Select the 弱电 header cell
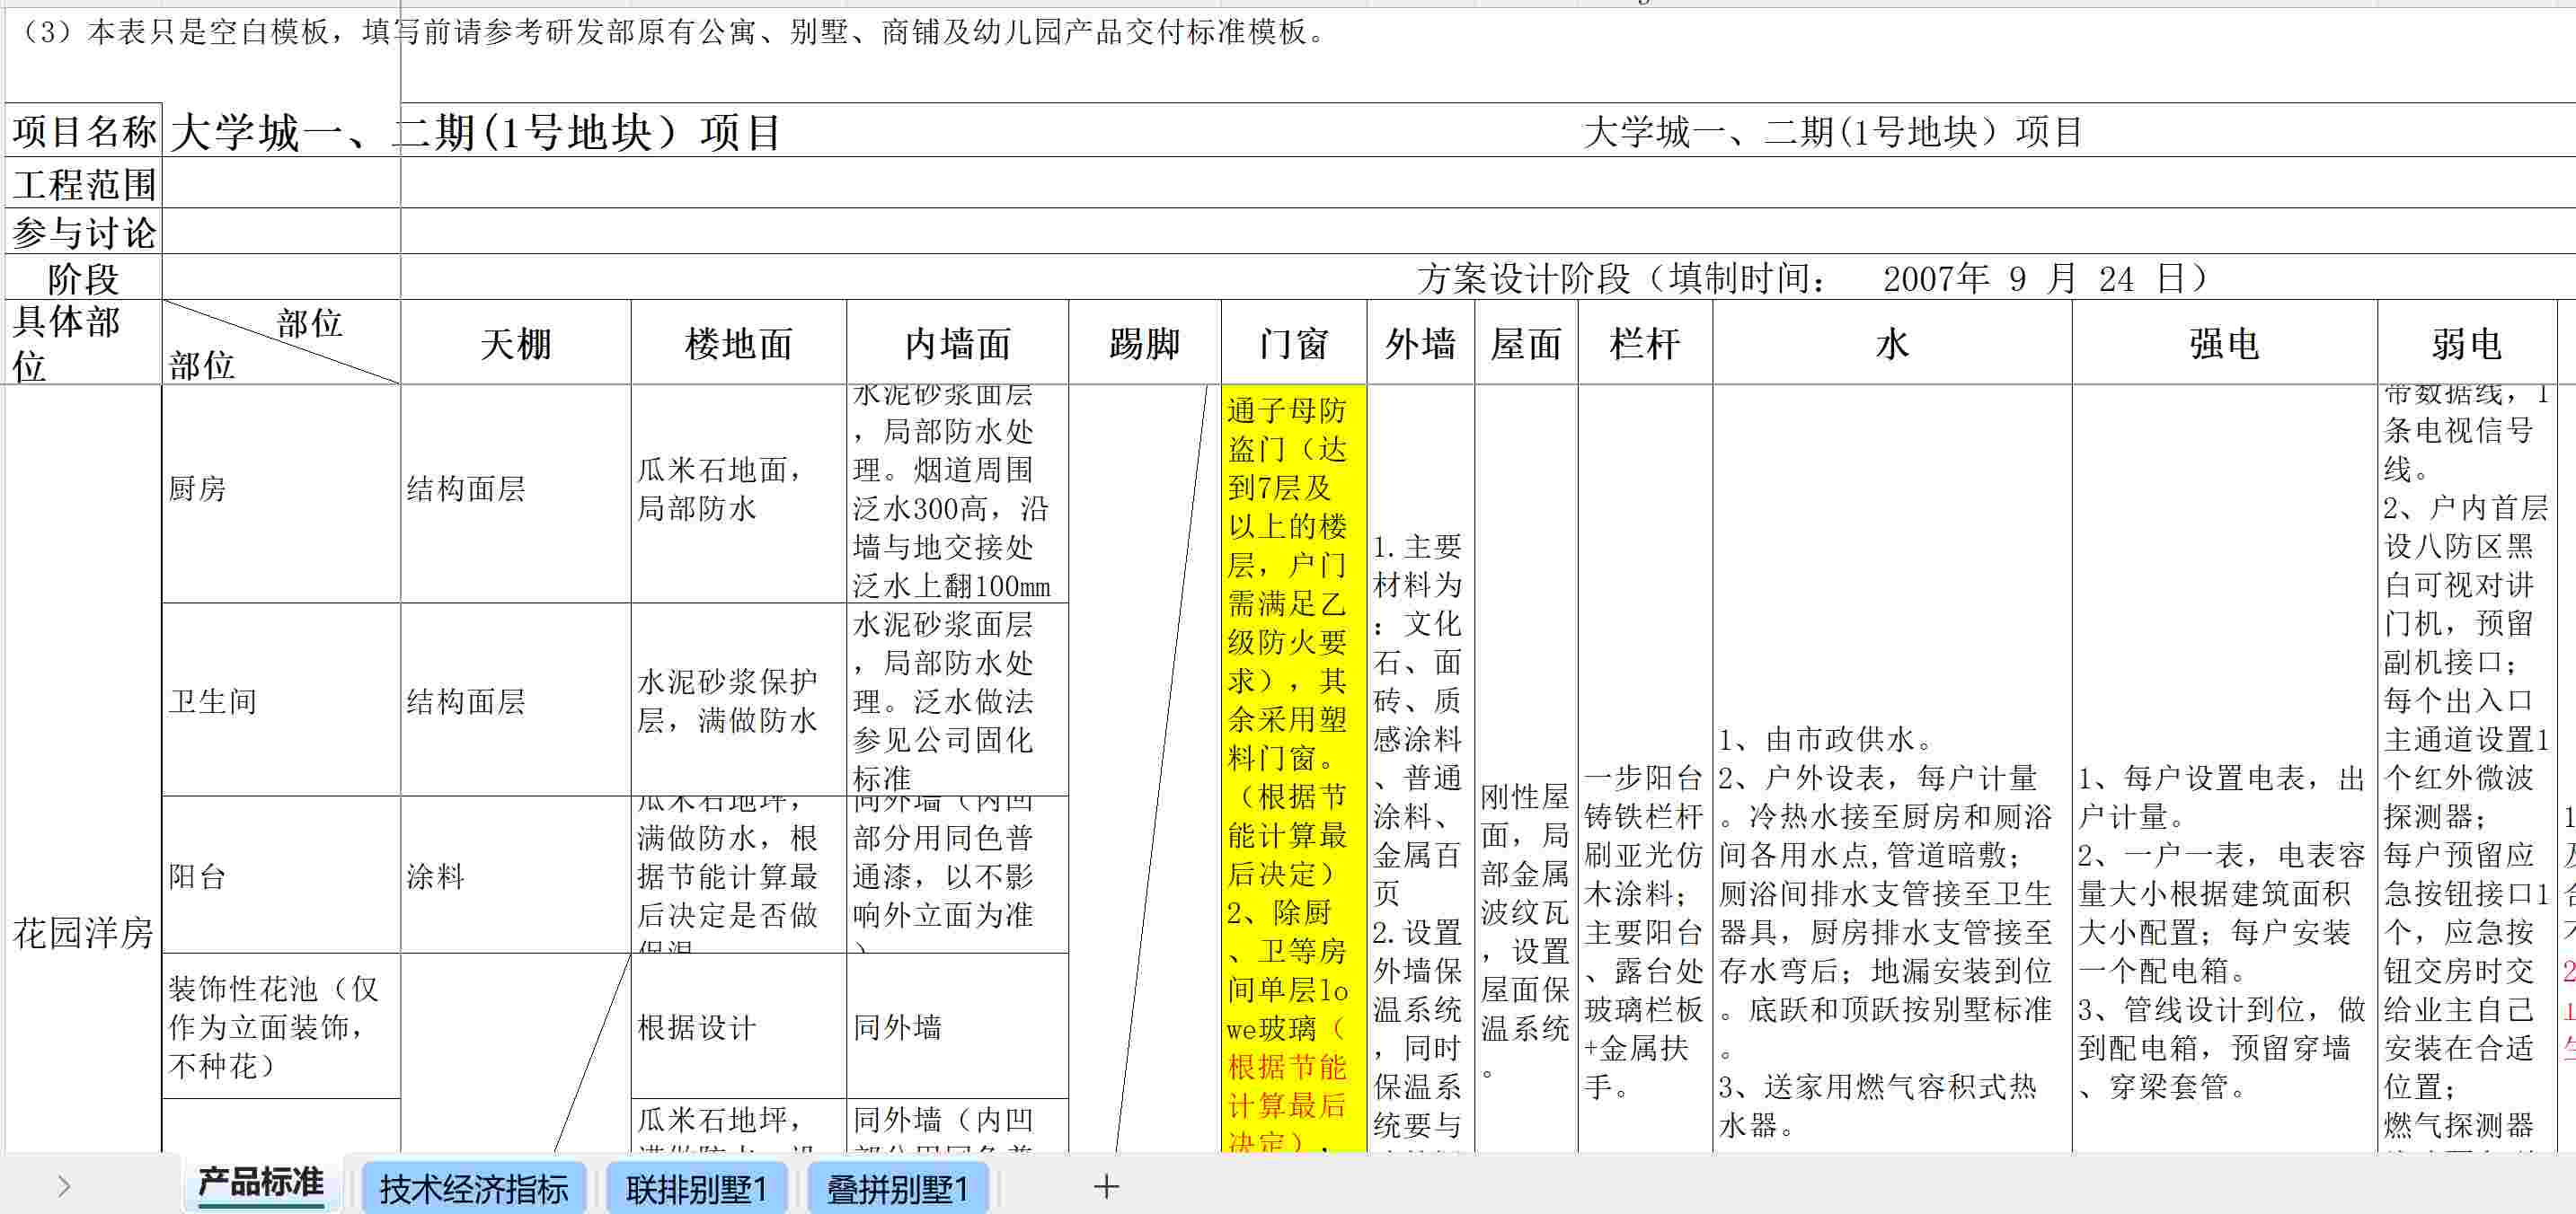The image size is (2576, 1214). point(2466,344)
